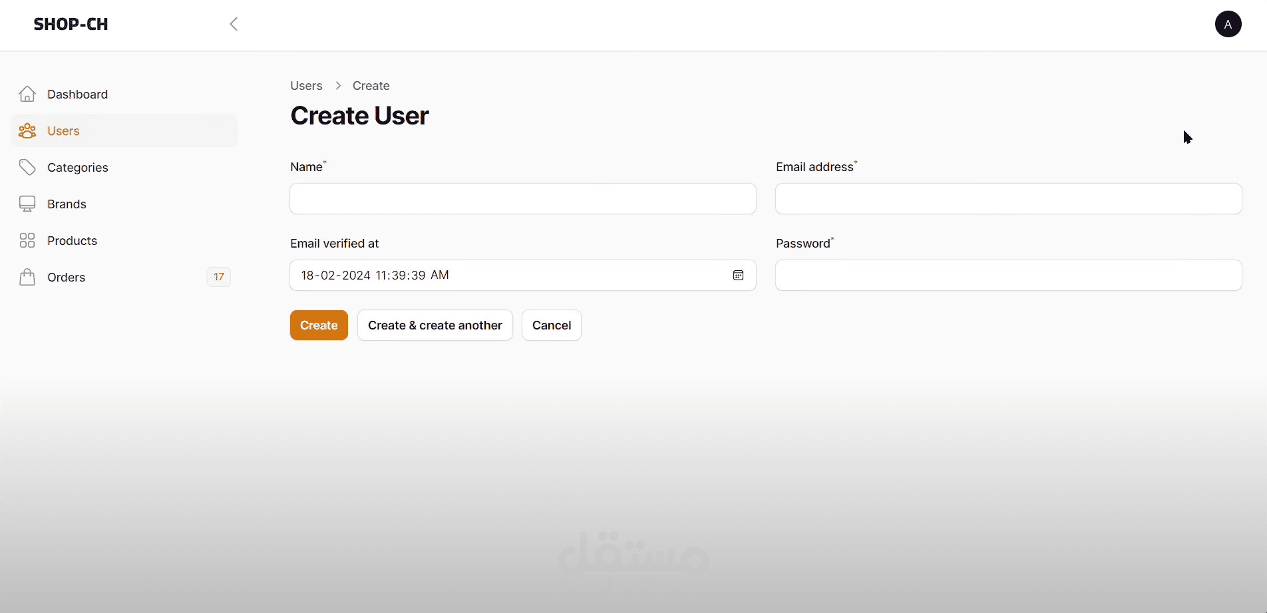Screen dimensions: 1267x613
Task: Click into the Email address field
Action: coord(1008,199)
